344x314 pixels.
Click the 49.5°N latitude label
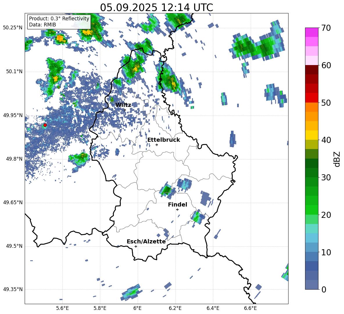pos(14,246)
